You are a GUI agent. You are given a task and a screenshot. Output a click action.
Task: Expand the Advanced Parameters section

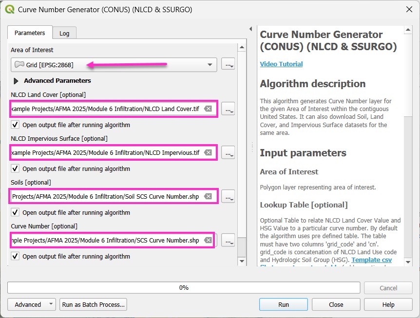[16, 81]
